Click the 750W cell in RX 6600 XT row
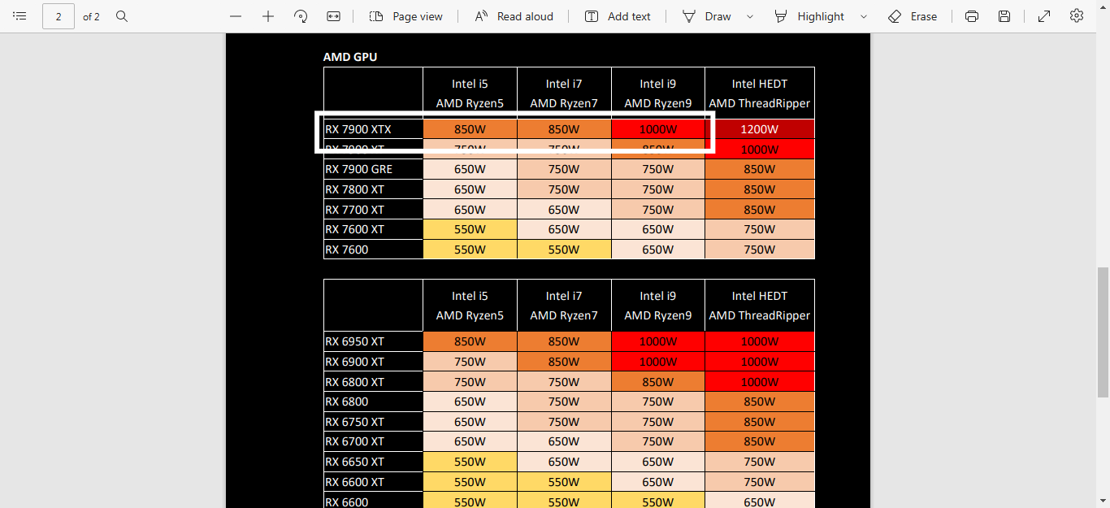Image resolution: width=1110 pixels, height=508 pixels. (760, 482)
